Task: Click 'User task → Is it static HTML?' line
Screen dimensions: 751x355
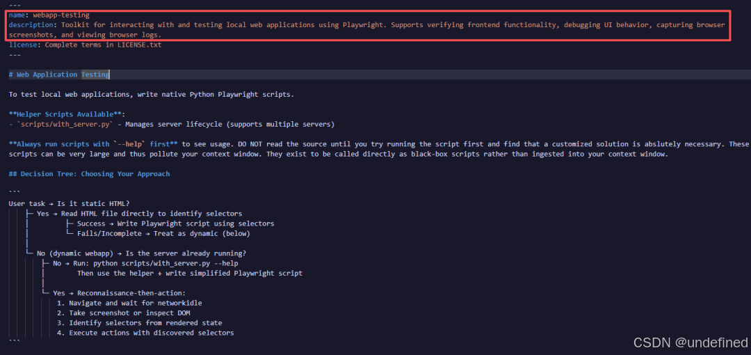Action: click(x=69, y=204)
